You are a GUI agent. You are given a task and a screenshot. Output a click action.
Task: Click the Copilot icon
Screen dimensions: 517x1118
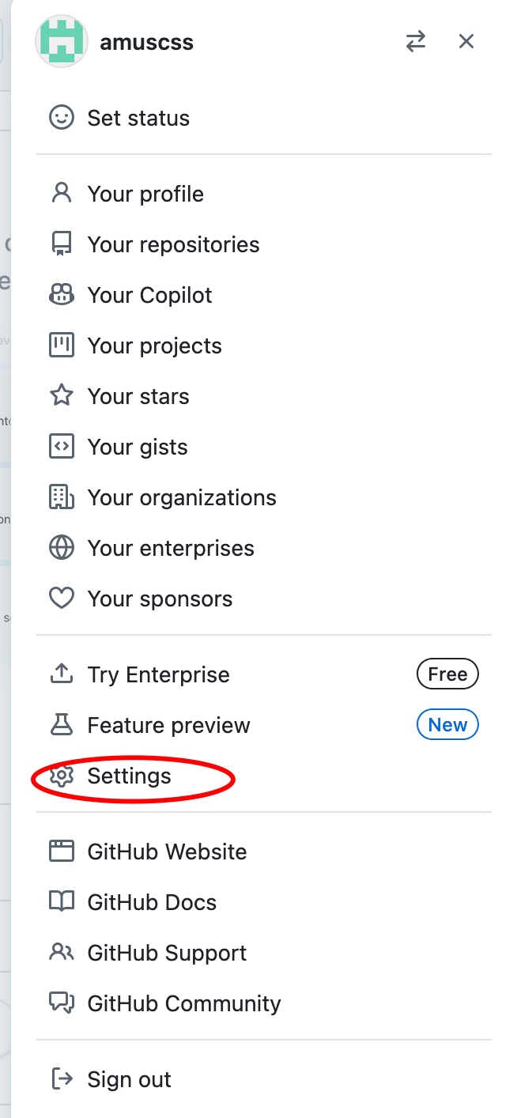click(61, 295)
